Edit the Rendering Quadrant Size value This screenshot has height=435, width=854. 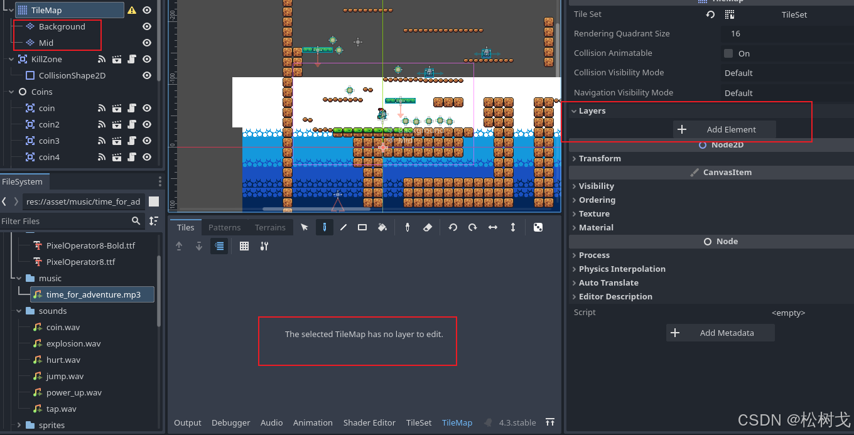click(787, 34)
